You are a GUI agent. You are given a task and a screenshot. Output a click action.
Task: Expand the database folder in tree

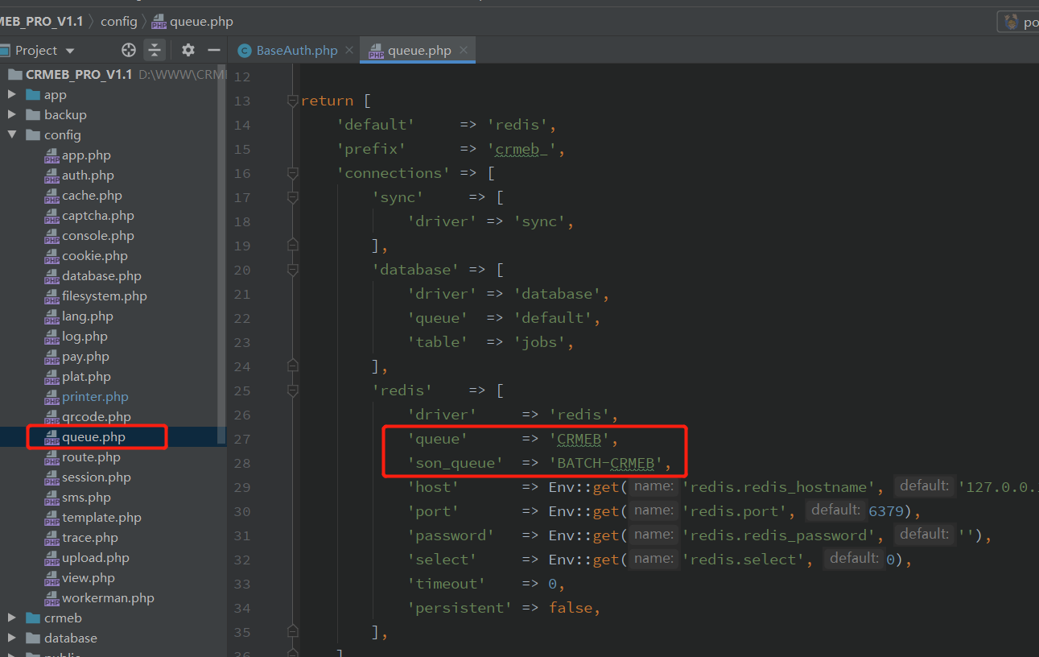[x=11, y=638]
